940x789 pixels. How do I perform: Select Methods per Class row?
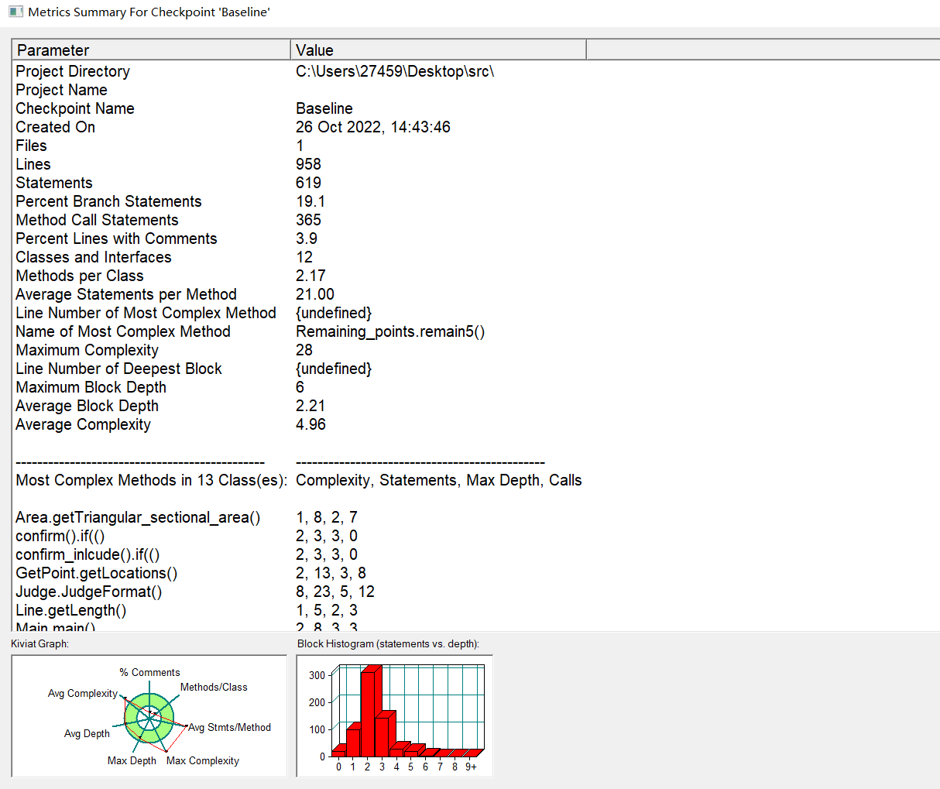pyautogui.click(x=80, y=276)
